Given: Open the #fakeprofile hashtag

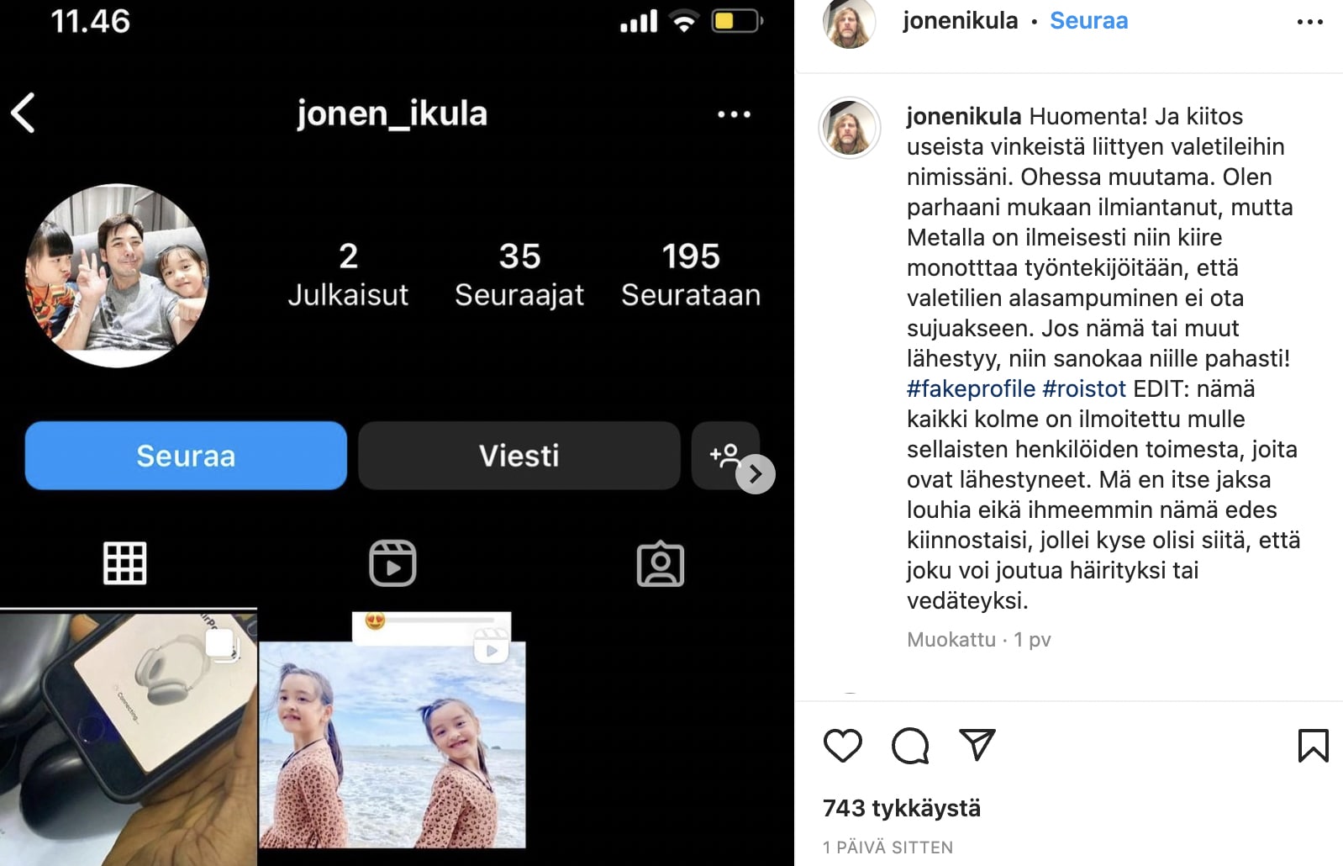Looking at the screenshot, I should [x=971, y=388].
